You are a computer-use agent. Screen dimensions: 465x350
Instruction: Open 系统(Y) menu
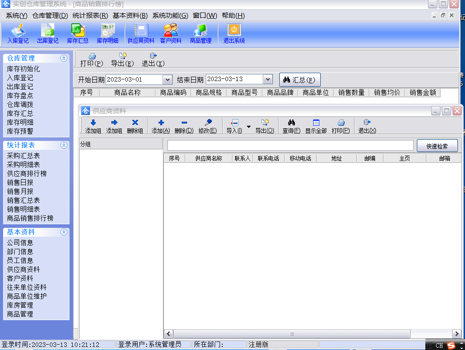point(16,16)
